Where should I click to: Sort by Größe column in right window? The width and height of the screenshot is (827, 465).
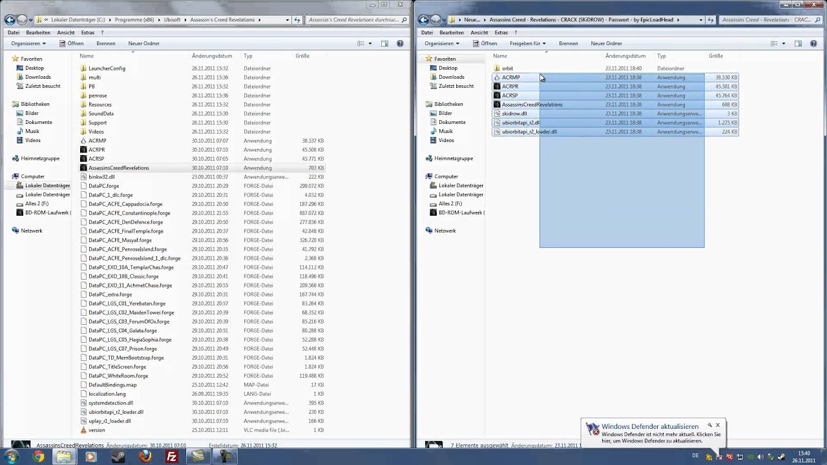pyautogui.click(x=716, y=56)
